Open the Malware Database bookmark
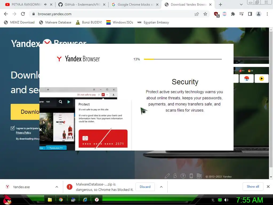Image resolution: width=273 pixels, height=205 pixels. 55,22
